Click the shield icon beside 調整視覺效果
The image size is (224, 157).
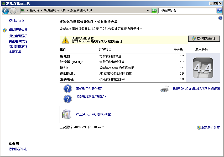pos(5,30)
